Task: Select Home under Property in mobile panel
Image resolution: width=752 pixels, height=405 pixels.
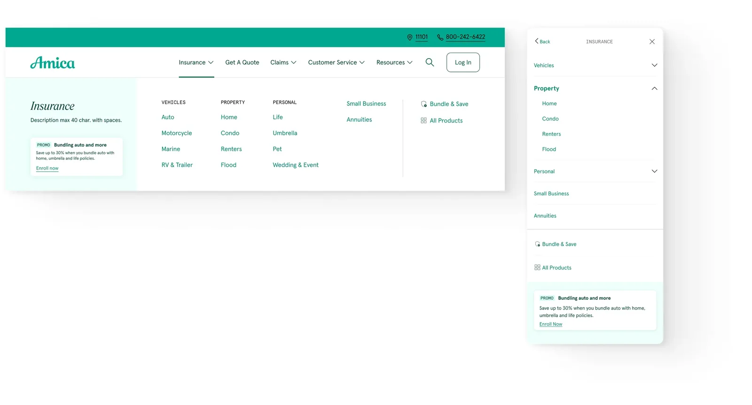Action: point(549,103)
